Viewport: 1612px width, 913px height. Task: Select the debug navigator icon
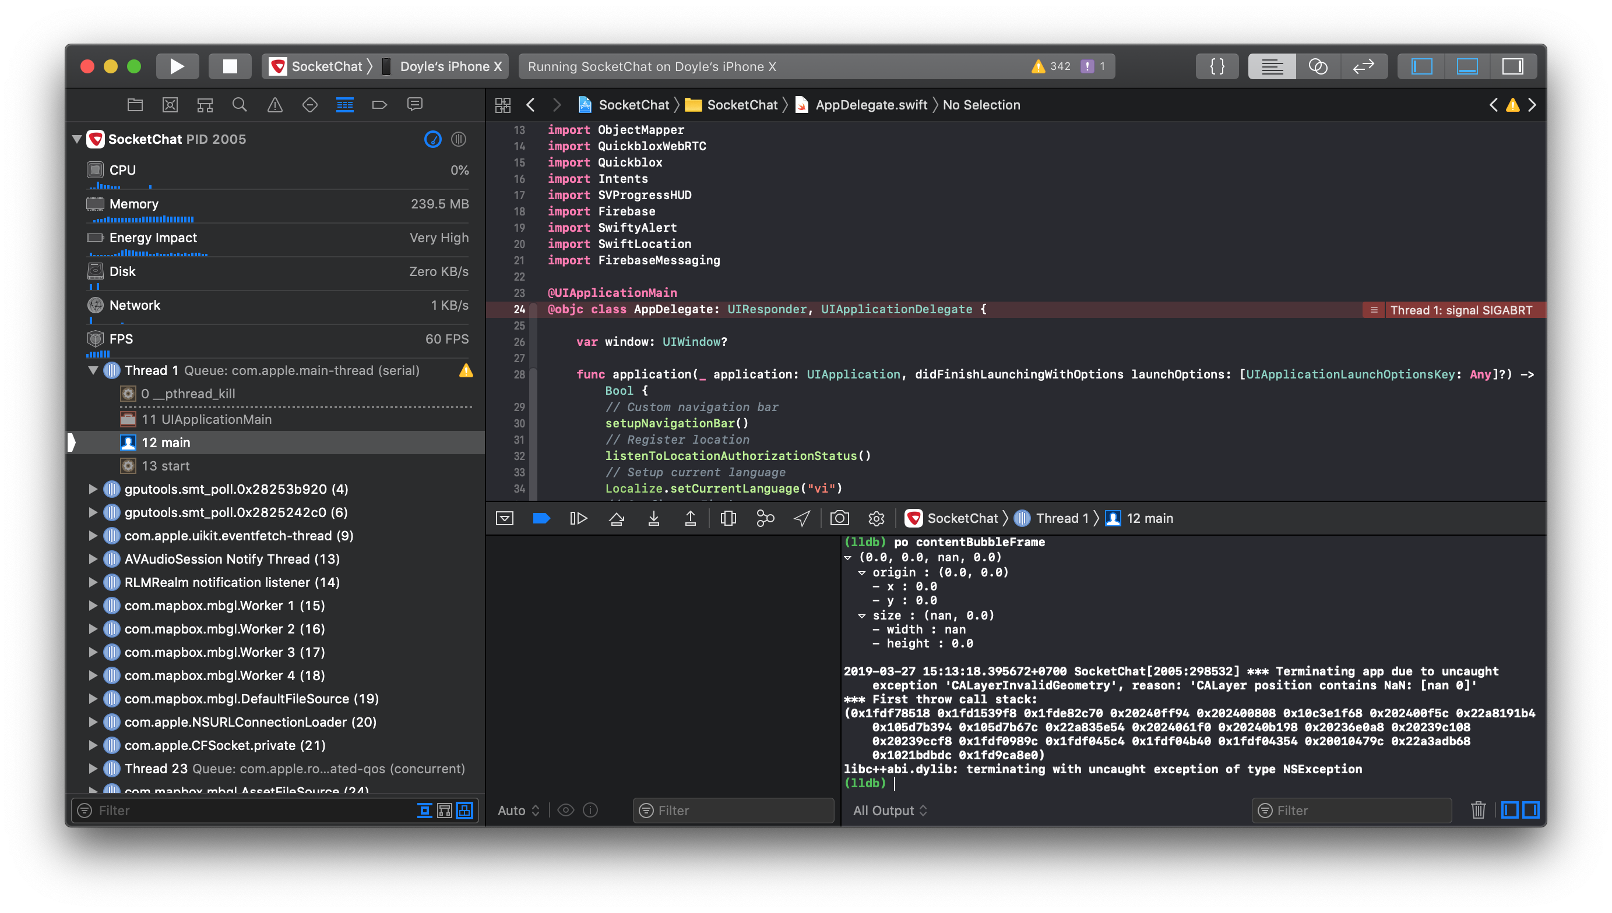coord(344,105)
